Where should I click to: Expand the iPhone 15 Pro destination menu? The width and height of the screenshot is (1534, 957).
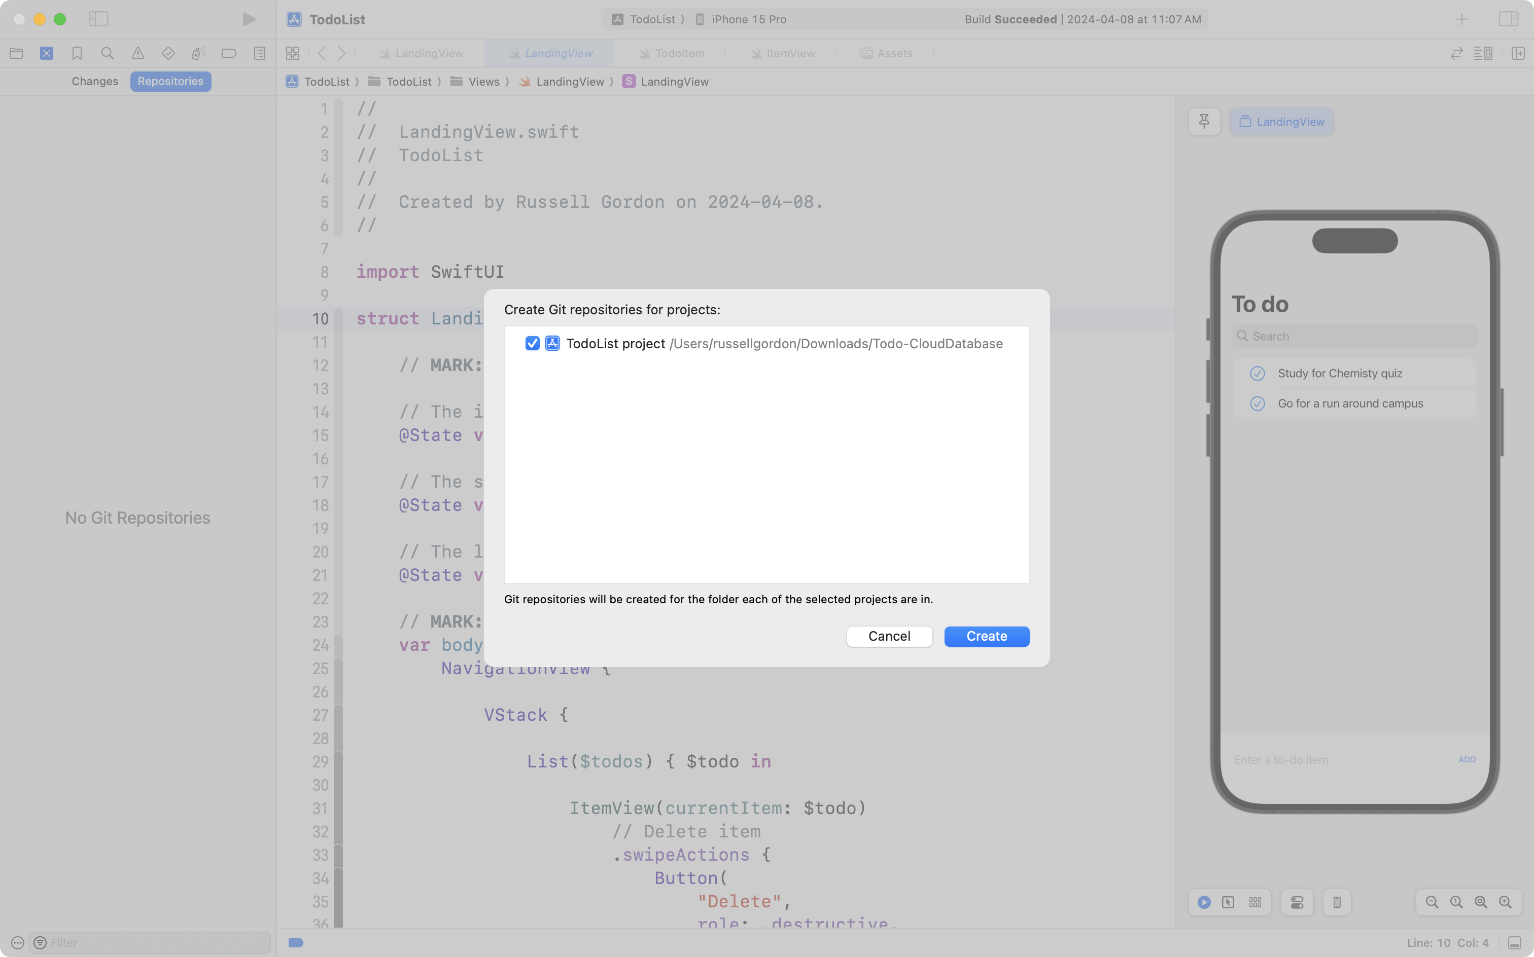click(x=747, y=19)
